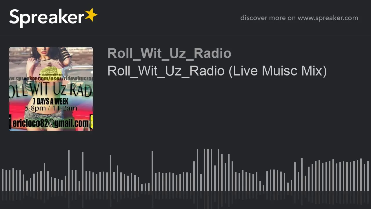This screenshot has height=209, width=371.
Task: Click the ROLL WIT Uz RADIO artwork title
Action: tap(51, 90)
